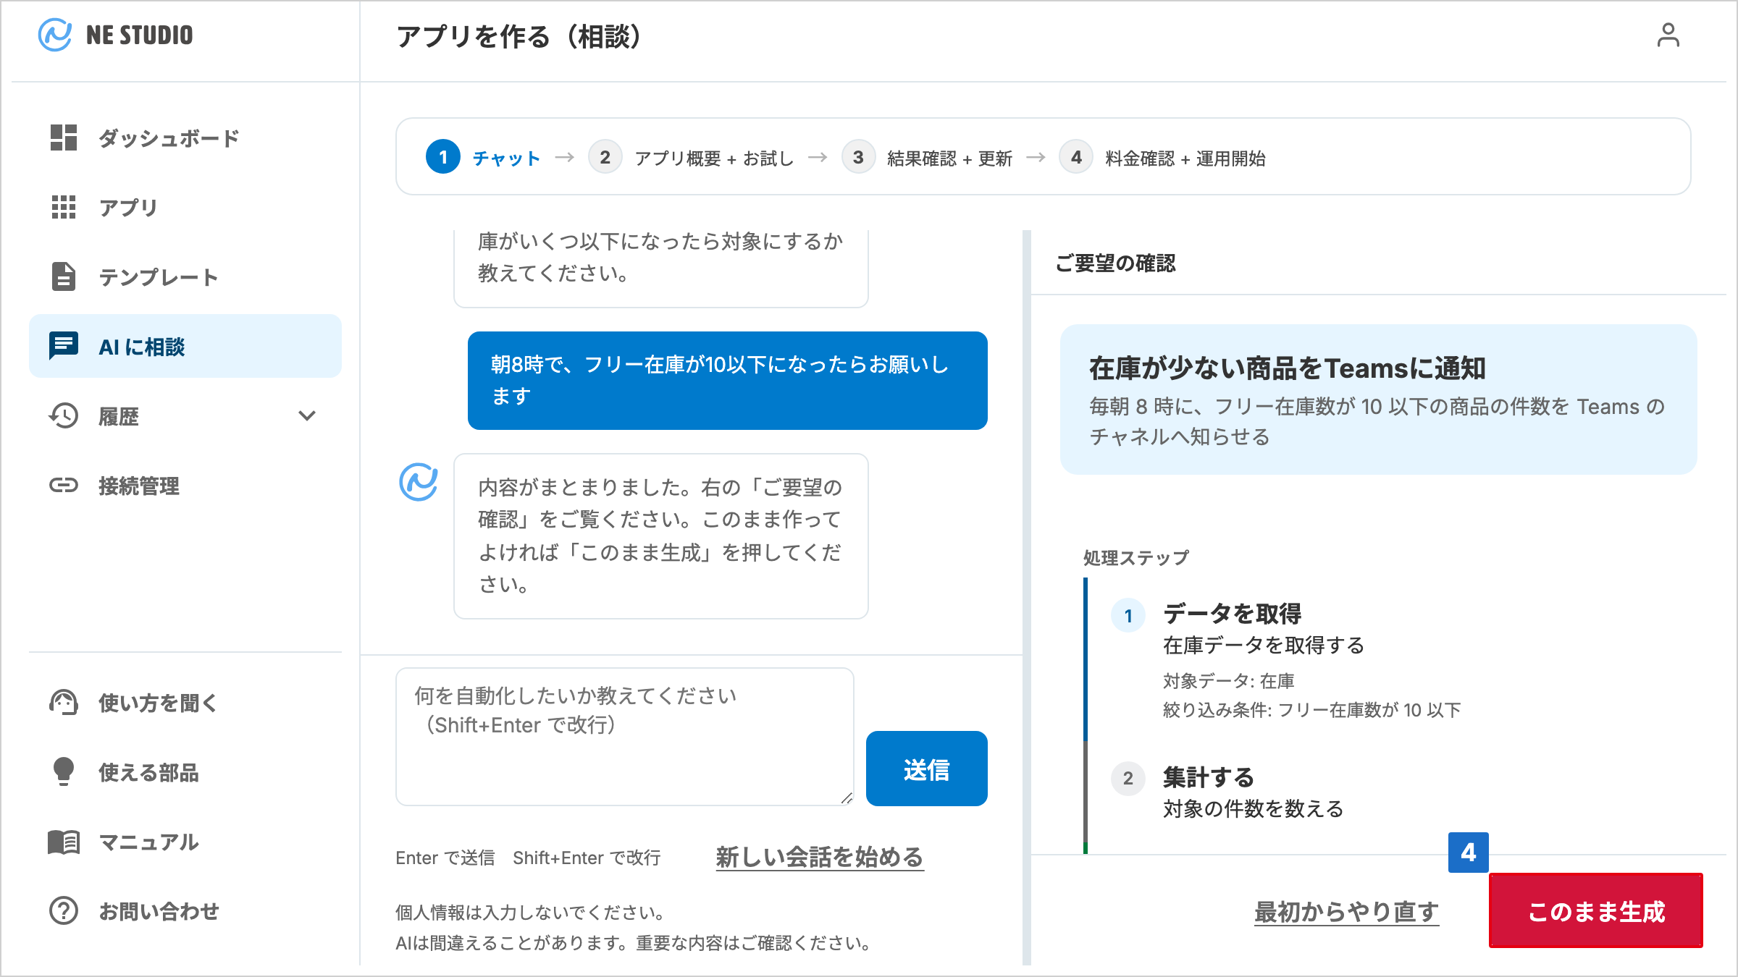Open テンプレート menu item
This screenshot has width=1738, height=977.
point(185,276)
